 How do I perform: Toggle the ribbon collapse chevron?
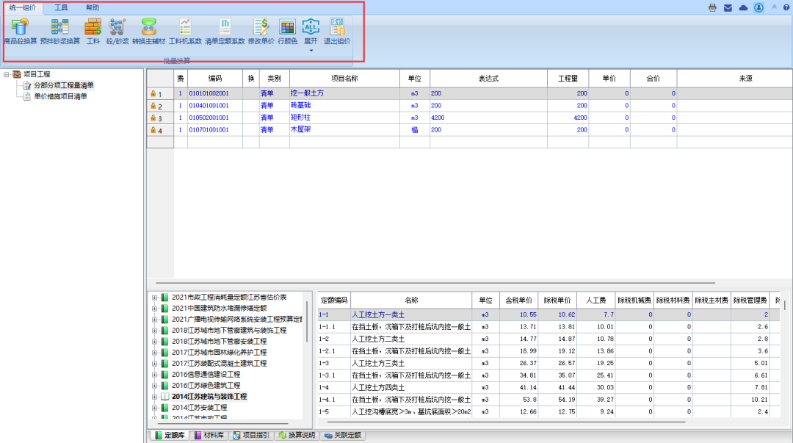[x=773, y=7]
